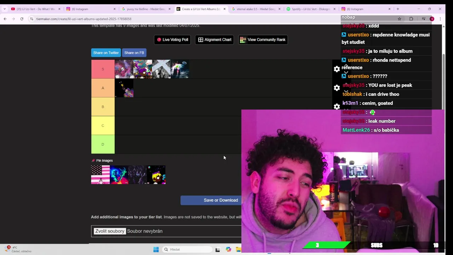Close the pussy hiv 6ix9ine Google tab

click(169, 9)
